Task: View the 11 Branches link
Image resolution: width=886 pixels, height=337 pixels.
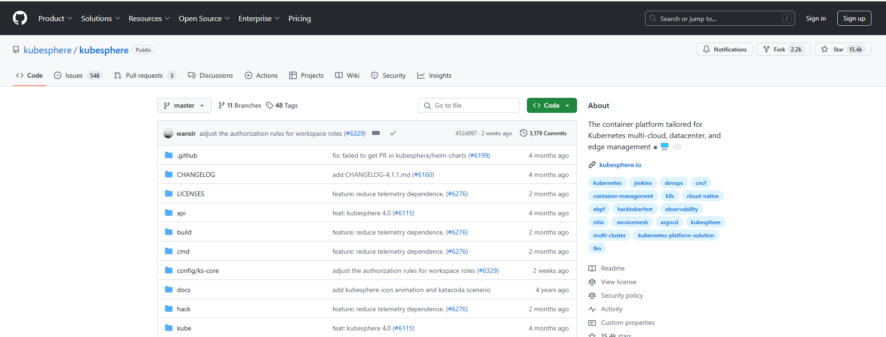Action: pos(240,105)
